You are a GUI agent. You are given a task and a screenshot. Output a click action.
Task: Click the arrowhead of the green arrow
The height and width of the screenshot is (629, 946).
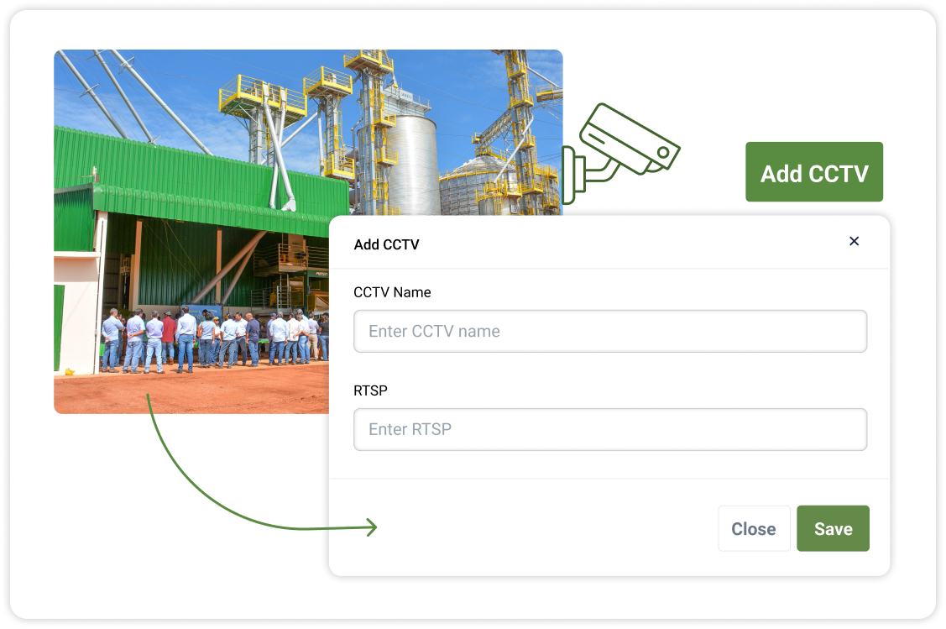click(372, 527)
